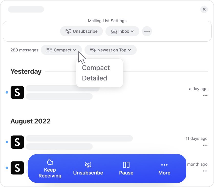The height and width of the screenshot is (187, 214).
Task: Click the S sender avatar under Yesterday
Action: (x=17, y=92)
